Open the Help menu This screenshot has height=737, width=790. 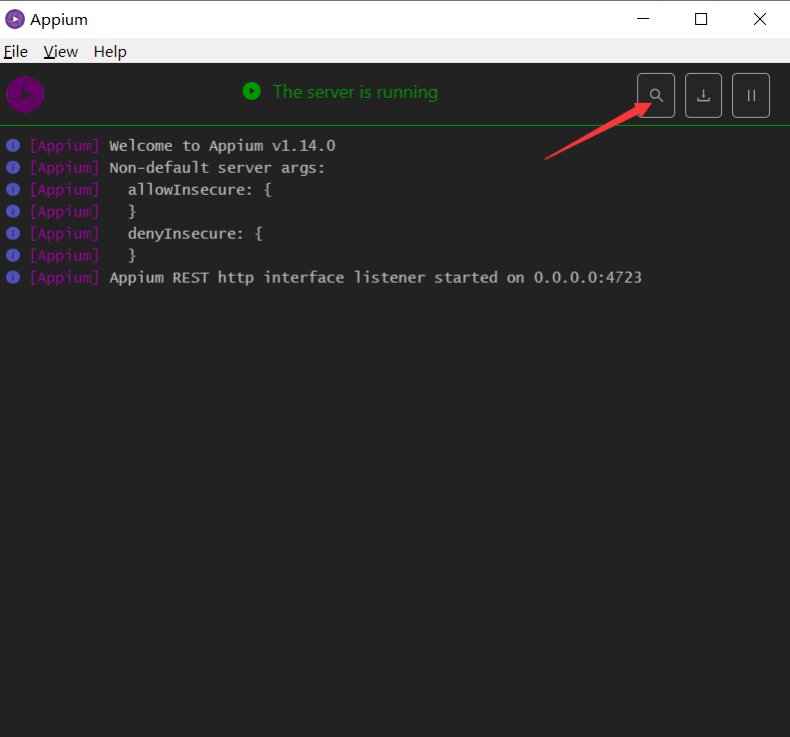coord(110,51)
